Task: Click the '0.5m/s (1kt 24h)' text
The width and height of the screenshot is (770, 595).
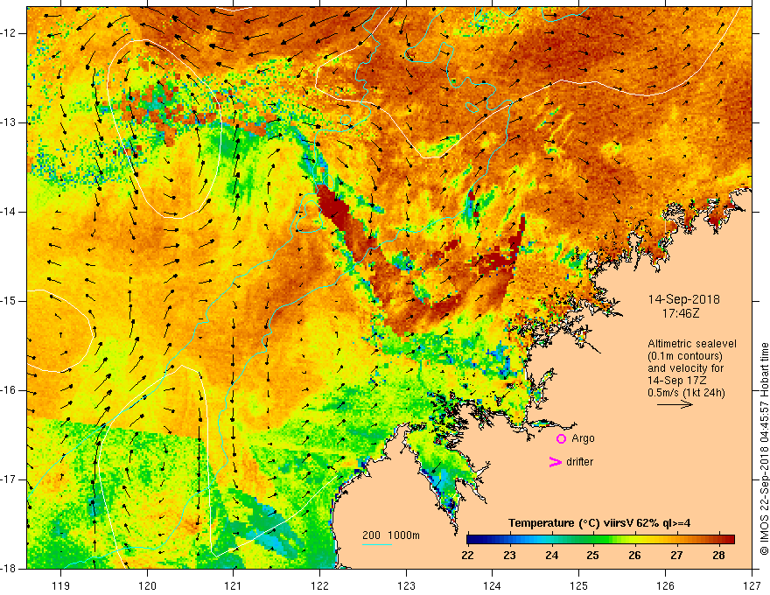Action: point(686,393)
